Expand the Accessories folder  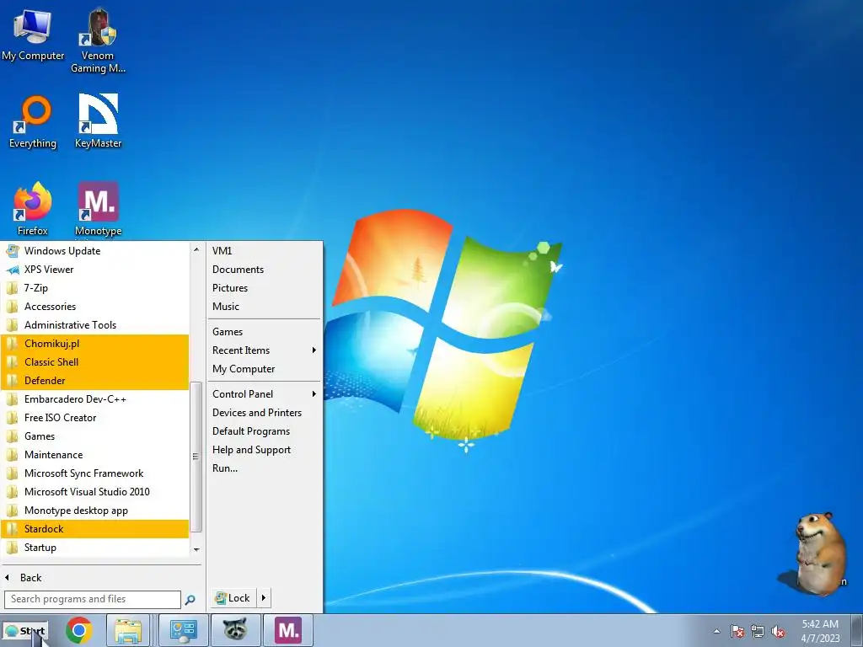coord(95,307)
